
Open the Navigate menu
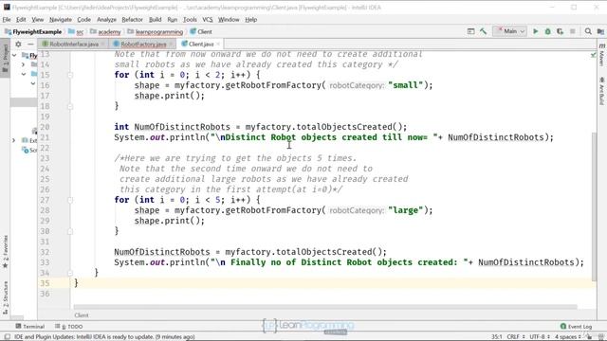pos(61,19)
